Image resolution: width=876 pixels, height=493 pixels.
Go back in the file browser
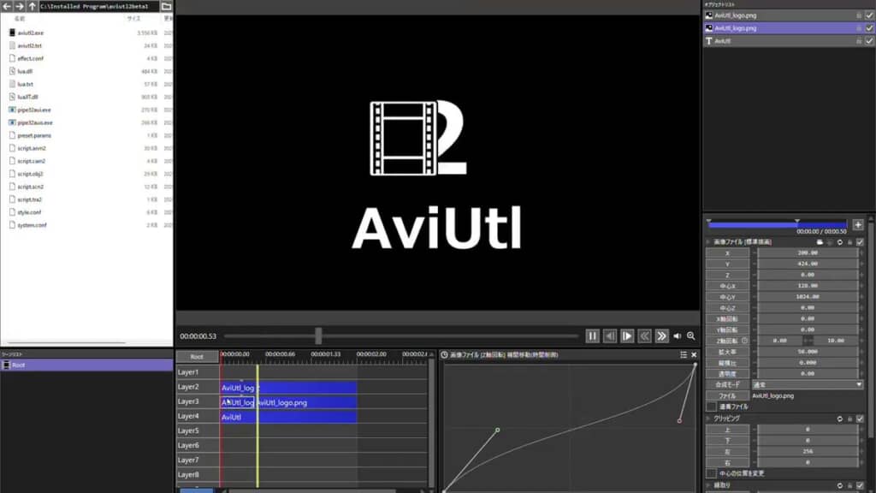[x=7, y=6]
